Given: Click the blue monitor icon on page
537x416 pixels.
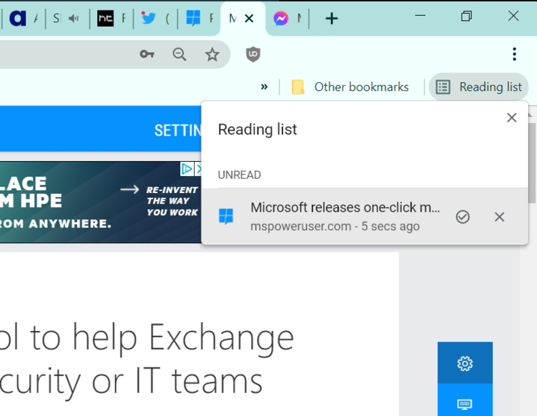Looking at the screenshot, I should (465, 403).
